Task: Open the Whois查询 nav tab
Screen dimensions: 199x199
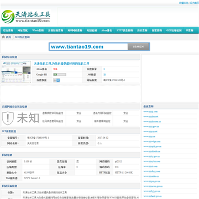Action: click(x=38, y=30)
